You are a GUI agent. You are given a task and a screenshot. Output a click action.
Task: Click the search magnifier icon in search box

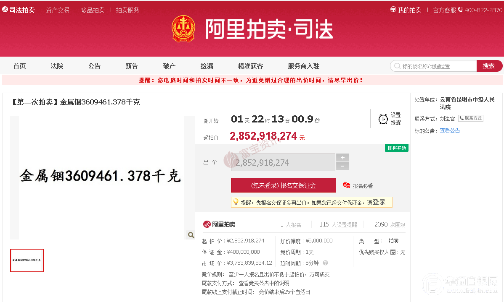pyautogui.click(x=397, y=66)
